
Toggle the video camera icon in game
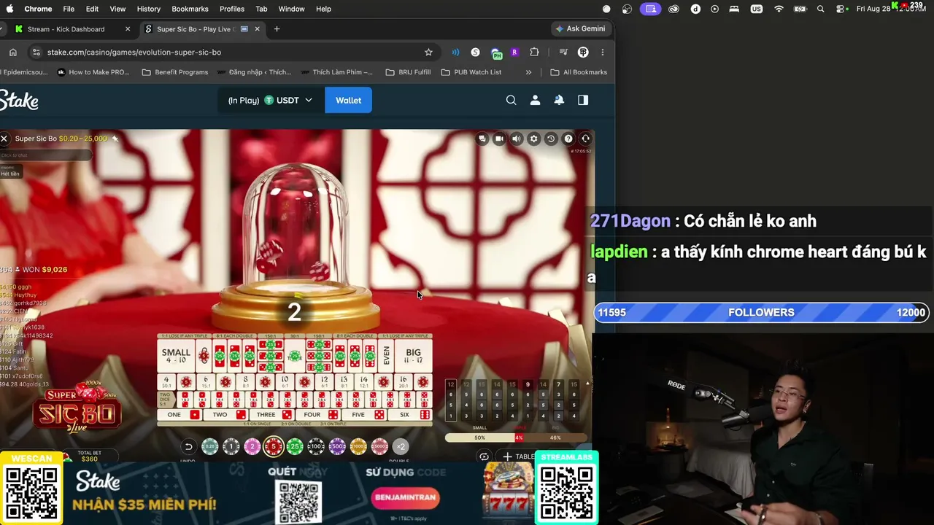[499, 139]
